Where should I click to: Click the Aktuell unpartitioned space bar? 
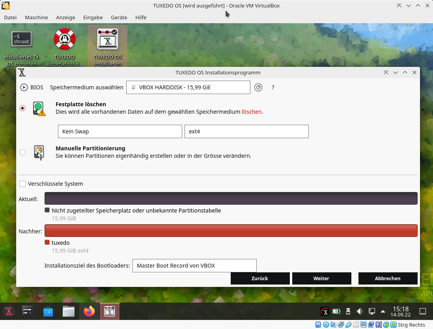coord(231,198)
